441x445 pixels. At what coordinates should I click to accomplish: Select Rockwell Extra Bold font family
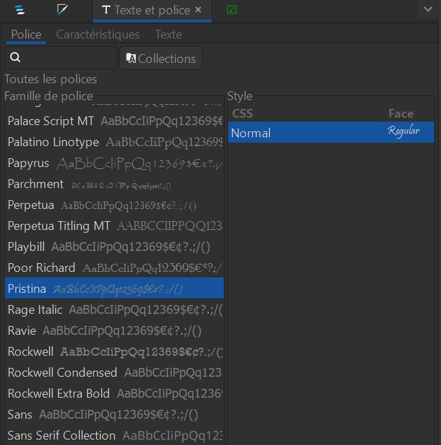(58, 394)
